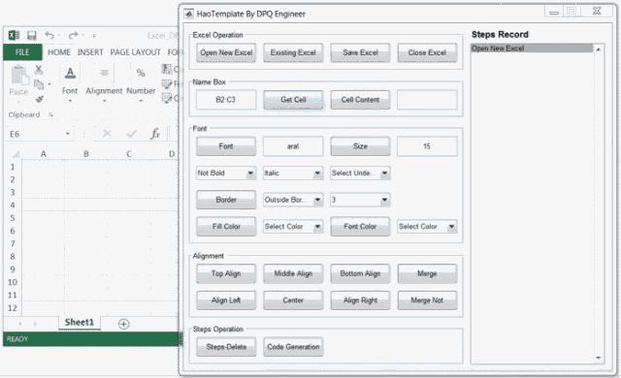621x378 pixels.
Task: Click the Middle Align button
Action: [293, 273]
